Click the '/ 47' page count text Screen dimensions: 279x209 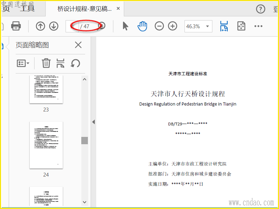85,26
